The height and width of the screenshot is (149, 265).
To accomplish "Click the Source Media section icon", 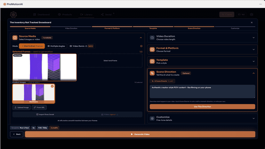I will [15, 38].
